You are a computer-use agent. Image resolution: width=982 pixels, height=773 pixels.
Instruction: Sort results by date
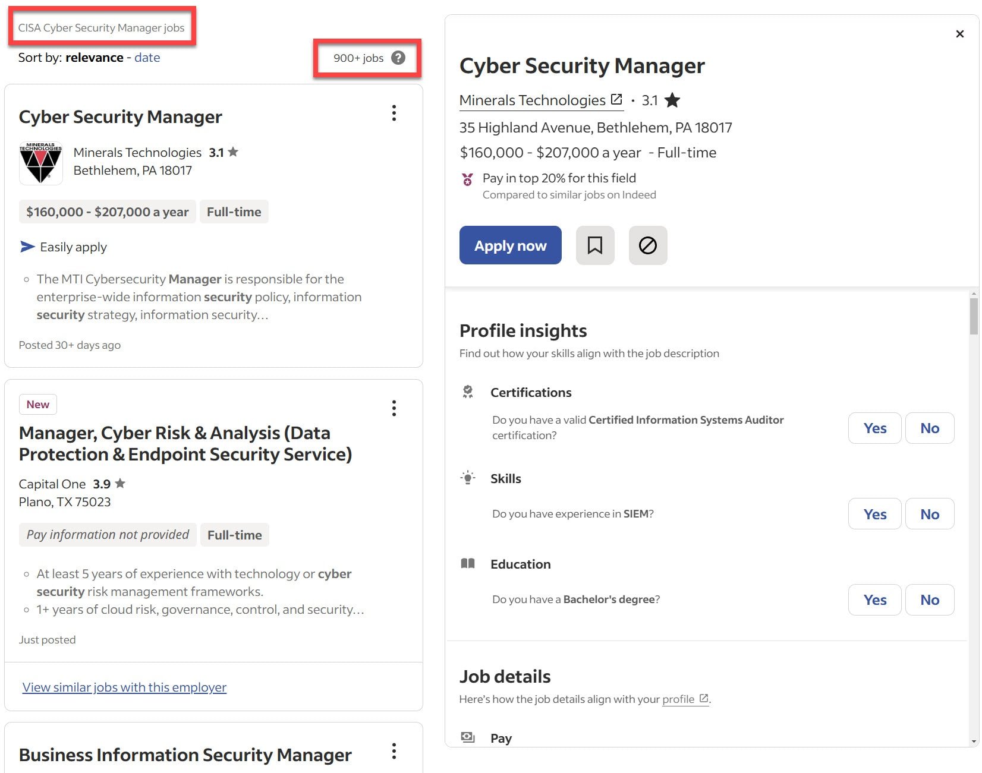pyautogui.click(x=147, y=58)
